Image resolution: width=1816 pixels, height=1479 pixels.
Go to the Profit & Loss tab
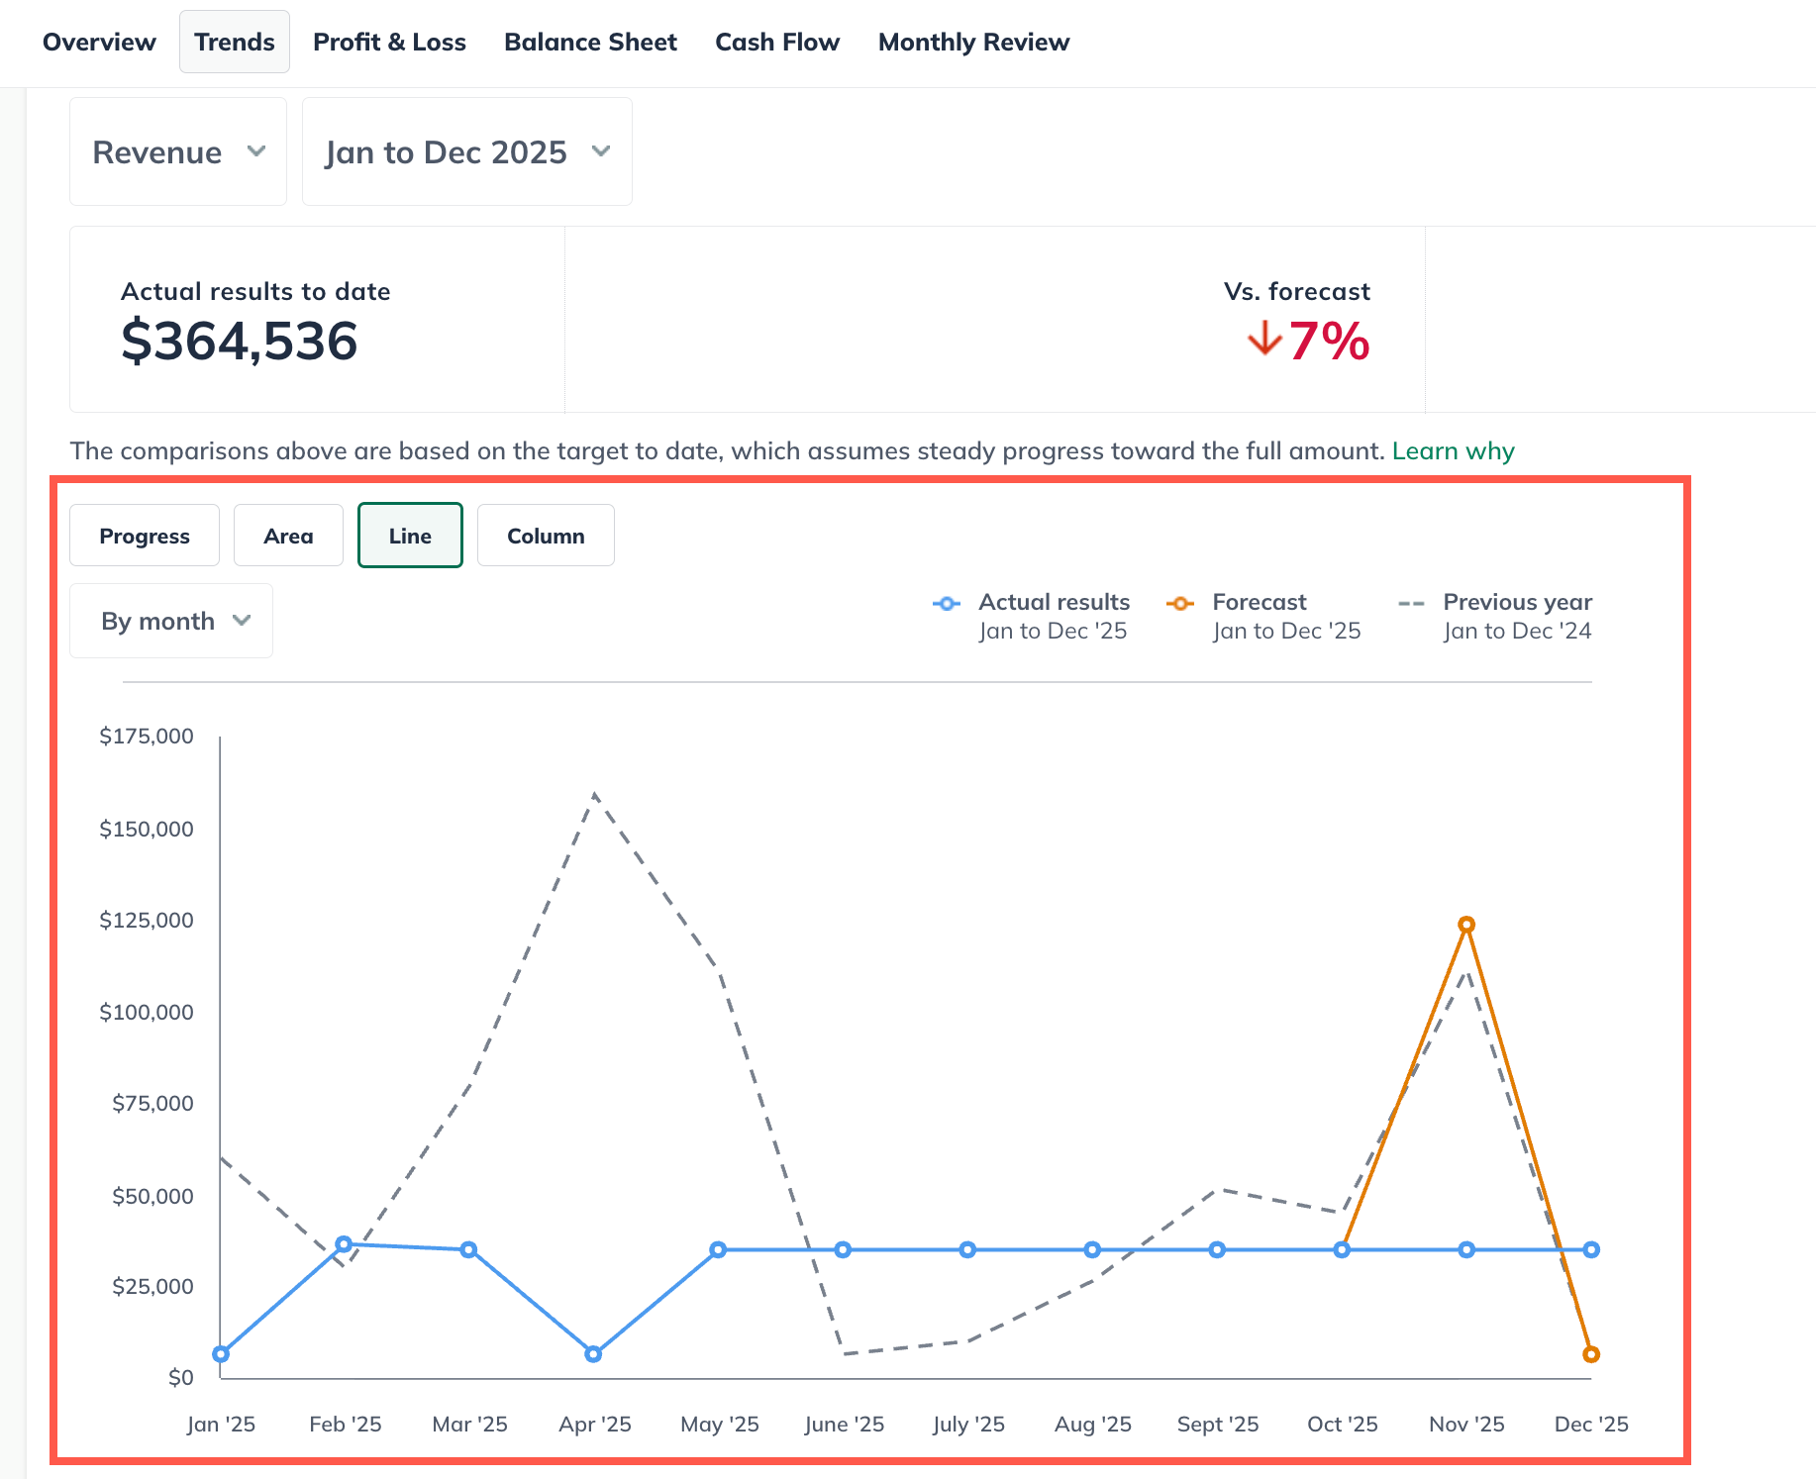click(389, 42)
